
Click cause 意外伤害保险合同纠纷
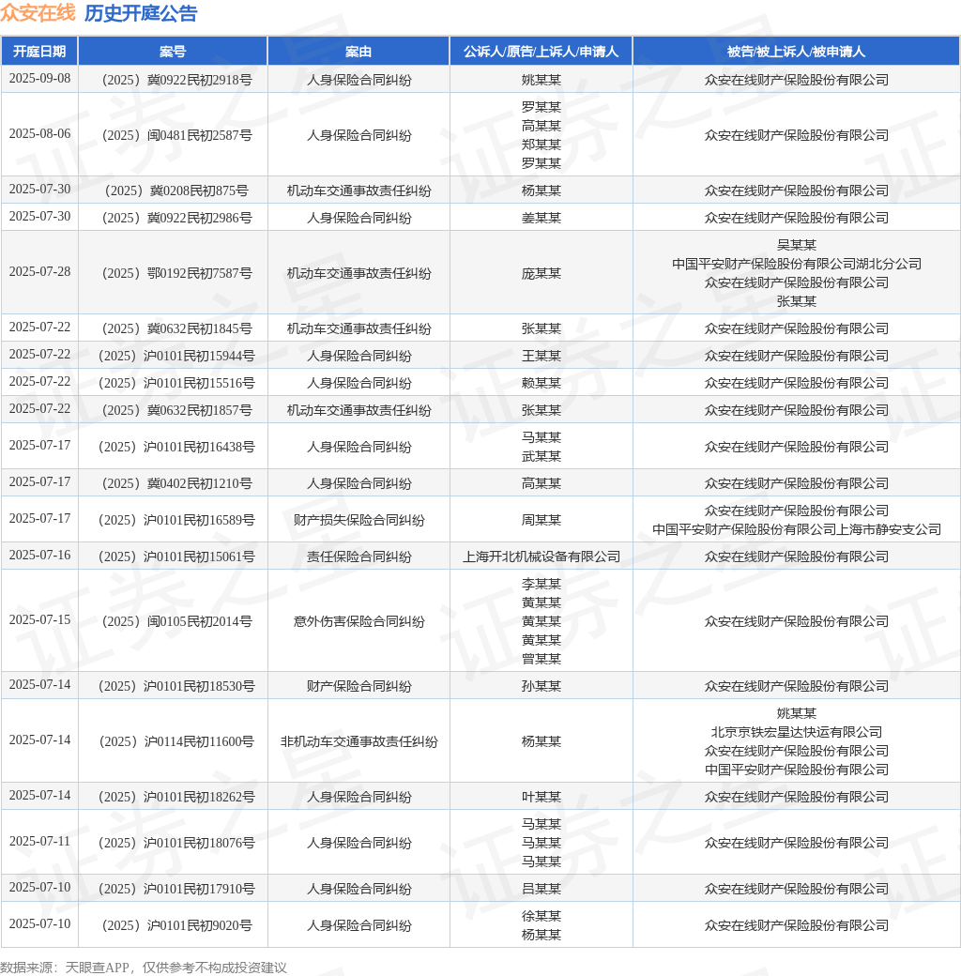(x=359, y=622)
